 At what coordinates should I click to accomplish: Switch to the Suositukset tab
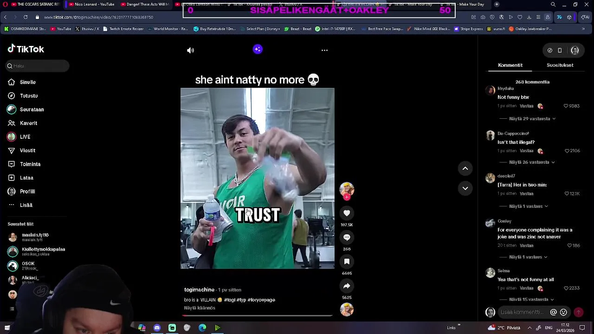560,65
